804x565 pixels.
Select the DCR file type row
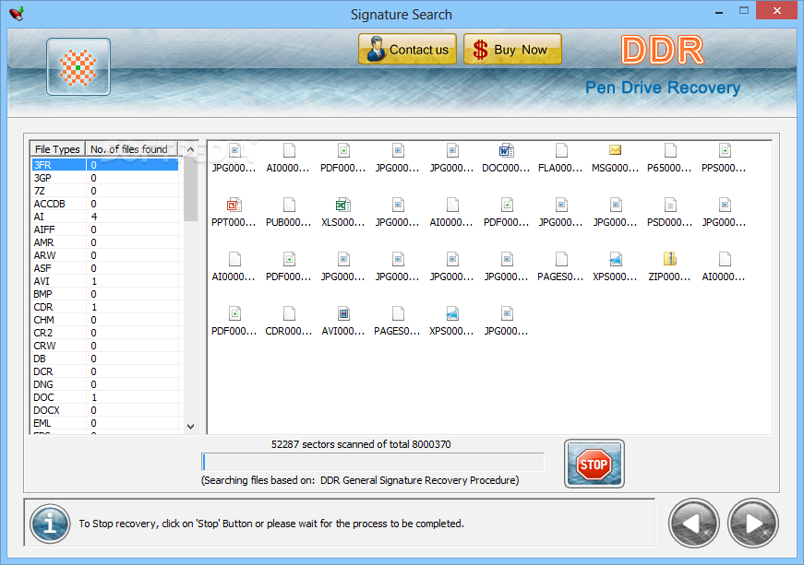[105, 371]
